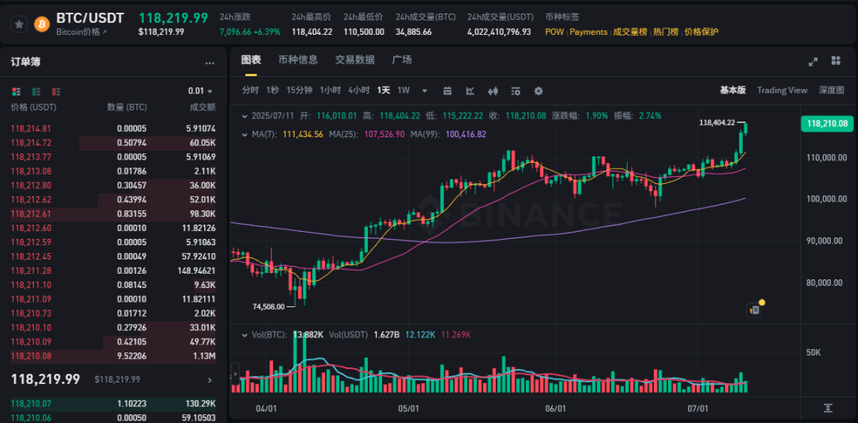
Task: Select the 1小时 time interval
Action: click(330, 90)
